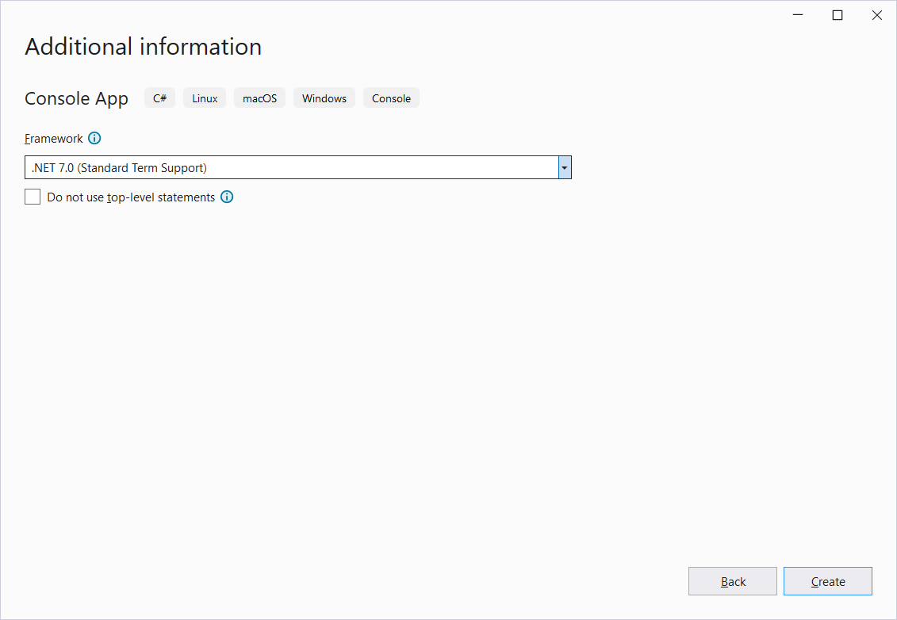Click the 'Additional information' page title
This screenshot has height=620, width=897.
pos(143,47)
